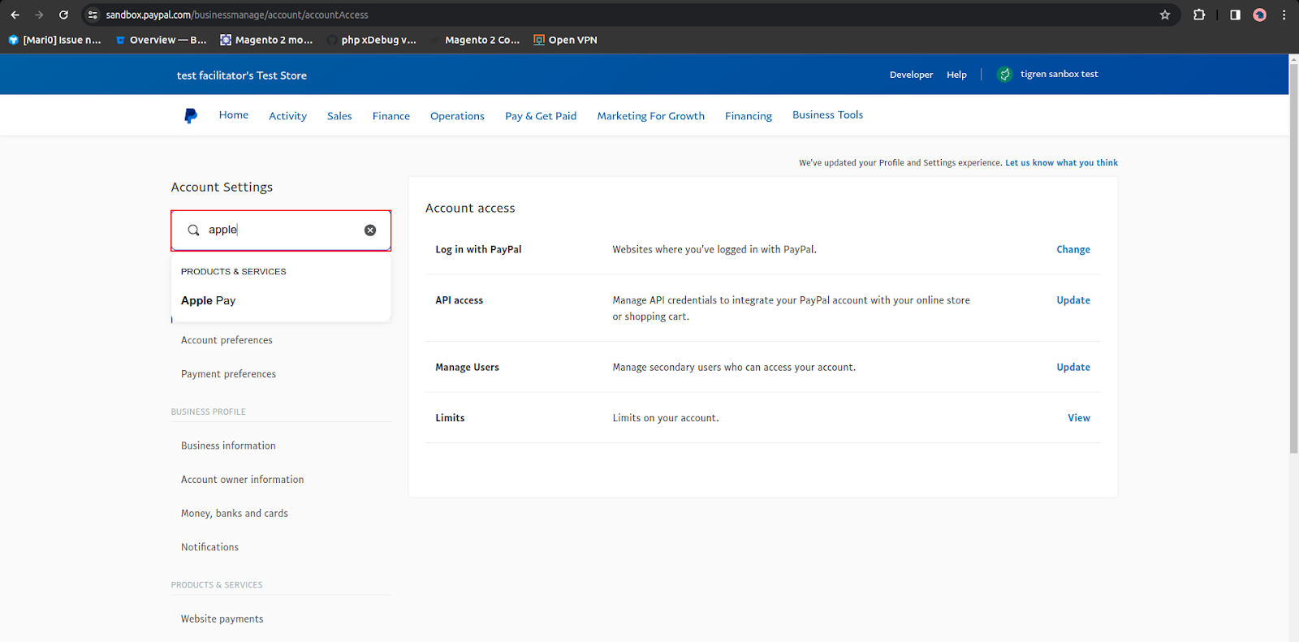1299x642 pixels.
Task: Click the search magnifier icon in Account Settings
Action: 193,230
